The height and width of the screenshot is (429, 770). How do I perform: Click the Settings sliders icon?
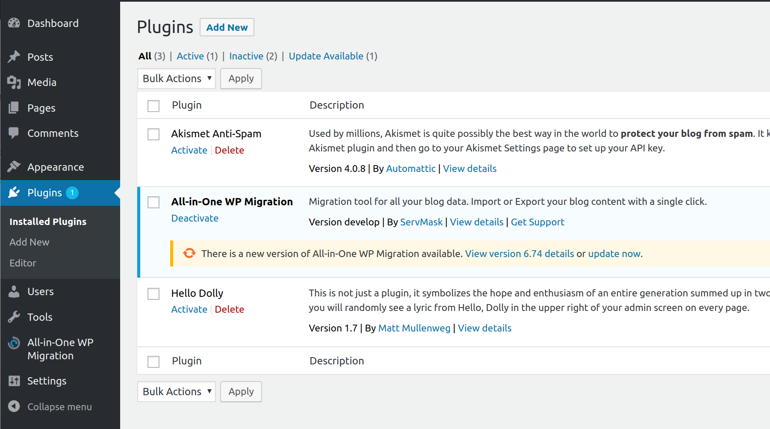[14, 381]
